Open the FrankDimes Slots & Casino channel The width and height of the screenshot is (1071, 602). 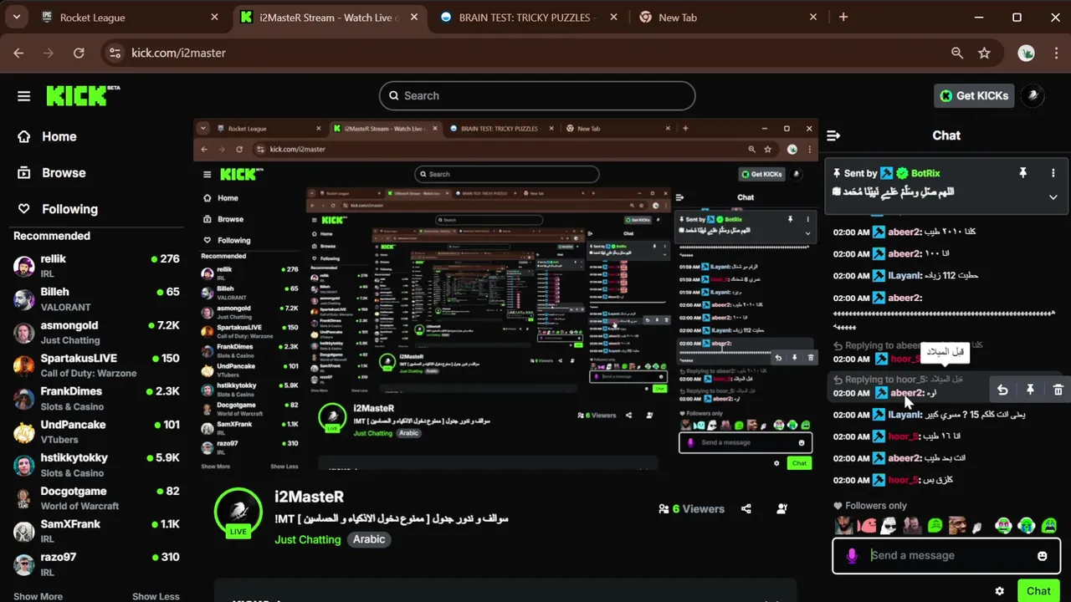[x=97, y=398]
